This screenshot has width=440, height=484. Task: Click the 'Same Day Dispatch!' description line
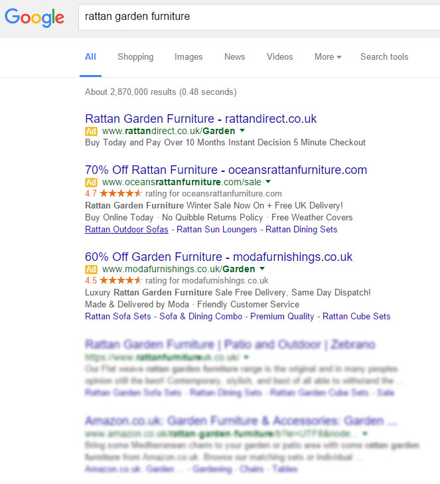point(330,292)
